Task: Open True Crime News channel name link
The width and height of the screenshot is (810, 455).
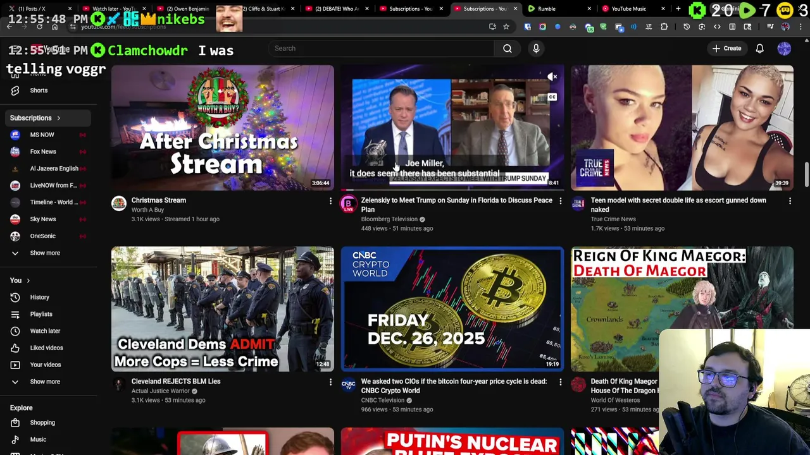Action: (613, 219)
